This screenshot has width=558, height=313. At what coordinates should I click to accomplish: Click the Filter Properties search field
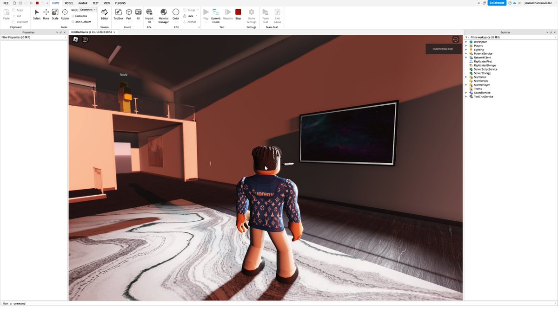(34, 37)
